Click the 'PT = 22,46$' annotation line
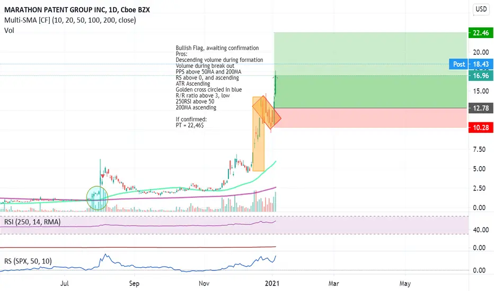Image resolution: width=494 pixels, height=291 pixels. (190, 125)
